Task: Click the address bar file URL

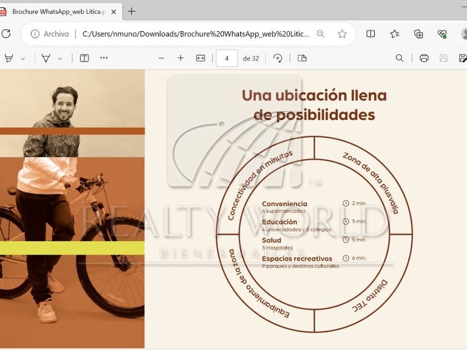Action: click(195, 34)
